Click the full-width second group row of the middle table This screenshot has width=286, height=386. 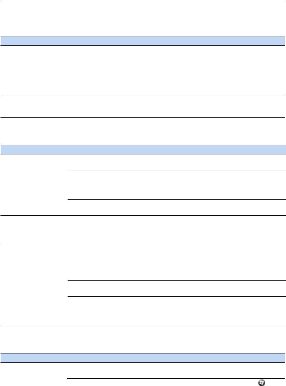pos(143,230)
